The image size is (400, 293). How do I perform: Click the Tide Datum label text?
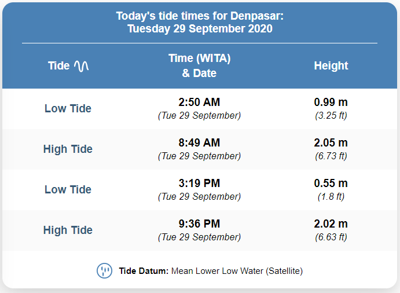pyautogui.click(x=144, y=271)
